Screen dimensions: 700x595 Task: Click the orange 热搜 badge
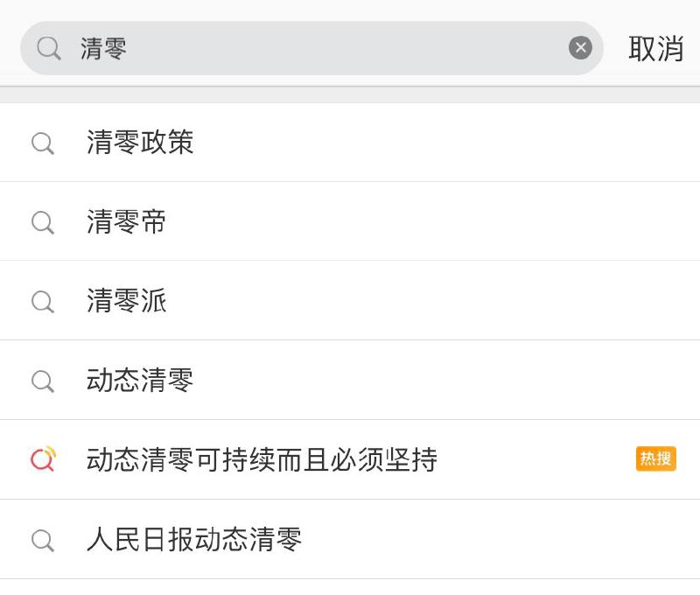(655, 458)
